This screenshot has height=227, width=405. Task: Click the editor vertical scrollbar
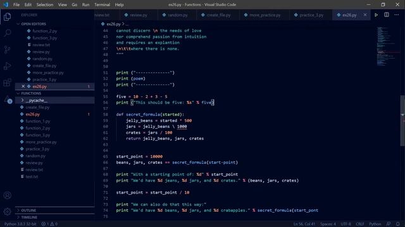[x=402, y=121]
